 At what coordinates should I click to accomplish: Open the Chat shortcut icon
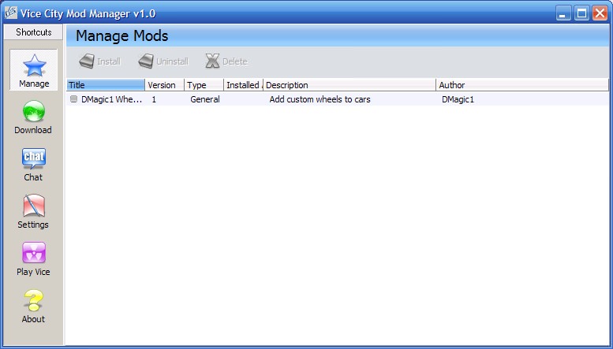[x=34, y=158]
